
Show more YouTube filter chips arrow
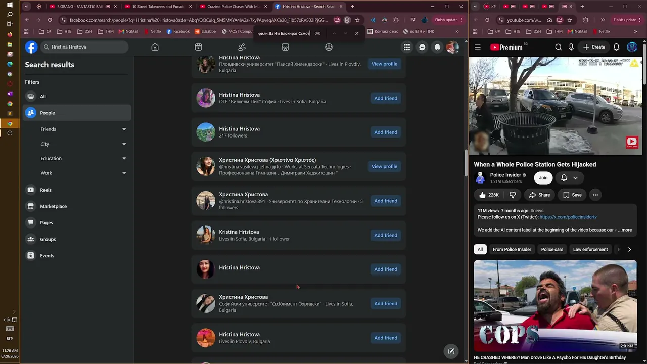(629, 249)
